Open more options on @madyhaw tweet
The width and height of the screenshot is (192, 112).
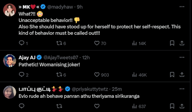(x=182, y=7)
